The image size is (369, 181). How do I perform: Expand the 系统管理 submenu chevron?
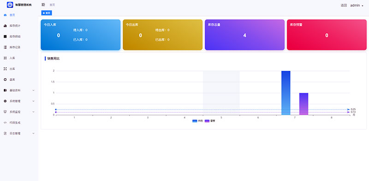[x=33, y=101]
